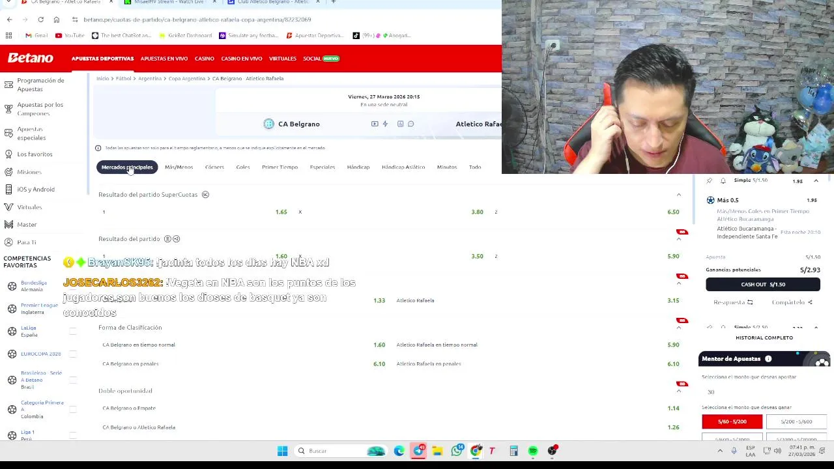Click the bell notification icon on bet slip
This screenshot has width=834, height=469.
(x=723, y=180)
